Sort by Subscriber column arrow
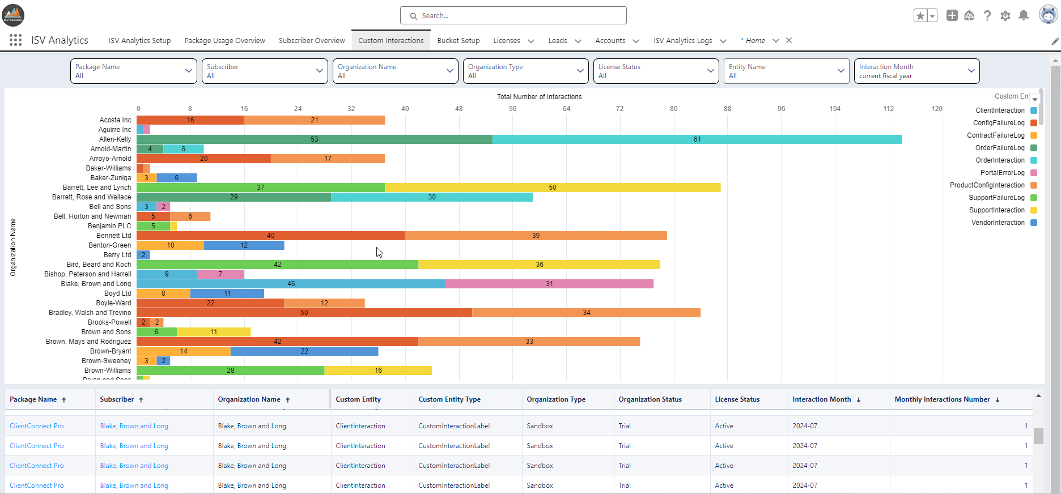Image resolution: width=1061 pixels, height=494 pixels. [141, 400]
